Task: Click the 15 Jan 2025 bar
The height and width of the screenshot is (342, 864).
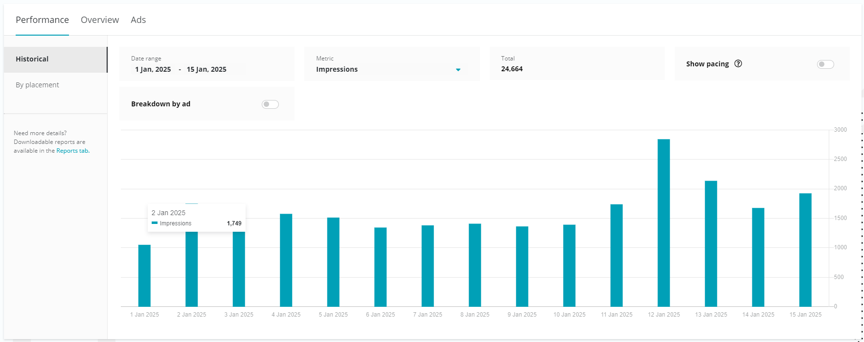Action: click(x=805, y=250)
